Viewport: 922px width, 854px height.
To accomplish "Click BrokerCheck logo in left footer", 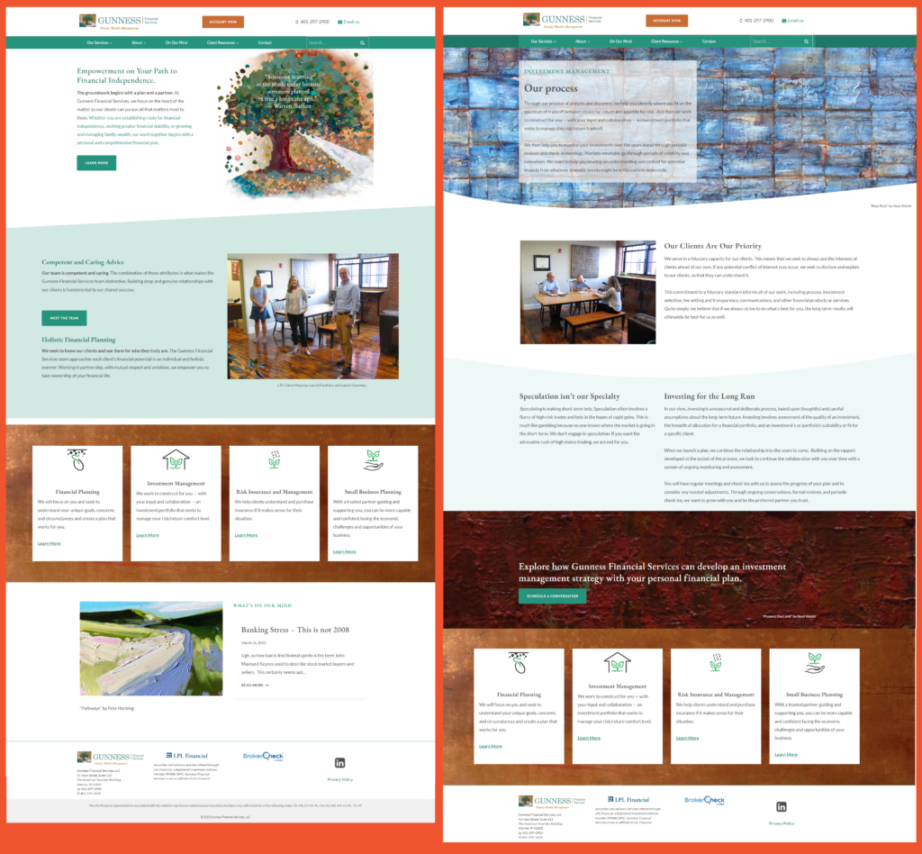I will pos(264,756).
